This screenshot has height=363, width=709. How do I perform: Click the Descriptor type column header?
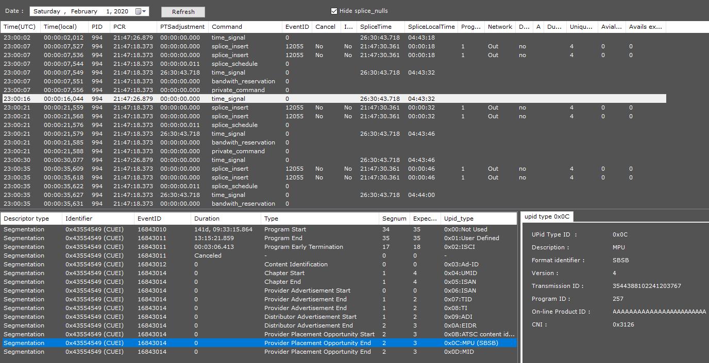tap(31, 219)
